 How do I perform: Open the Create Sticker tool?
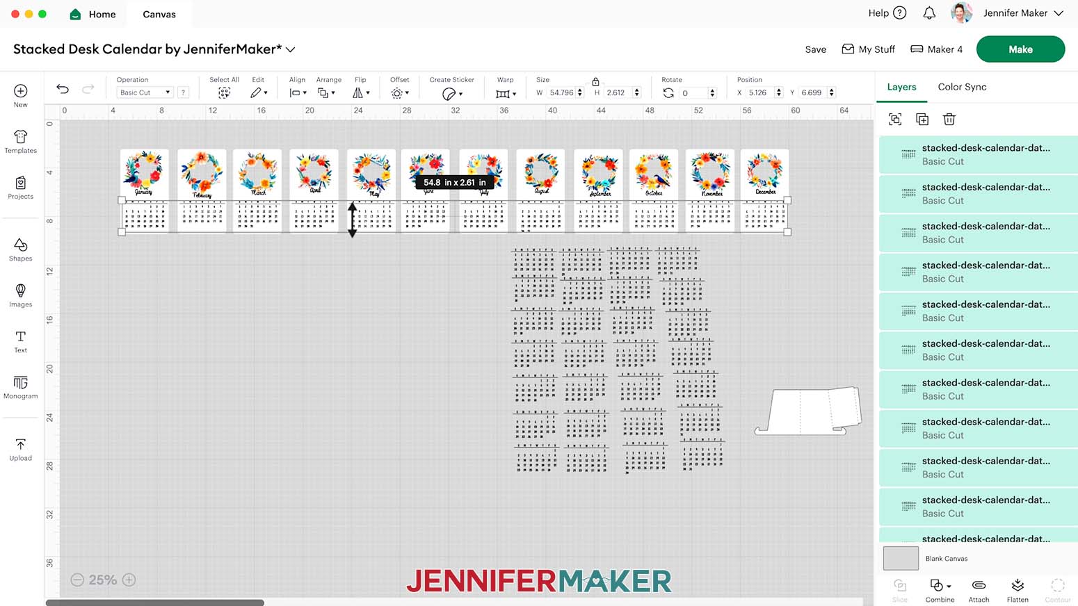(x=452, y=93)
